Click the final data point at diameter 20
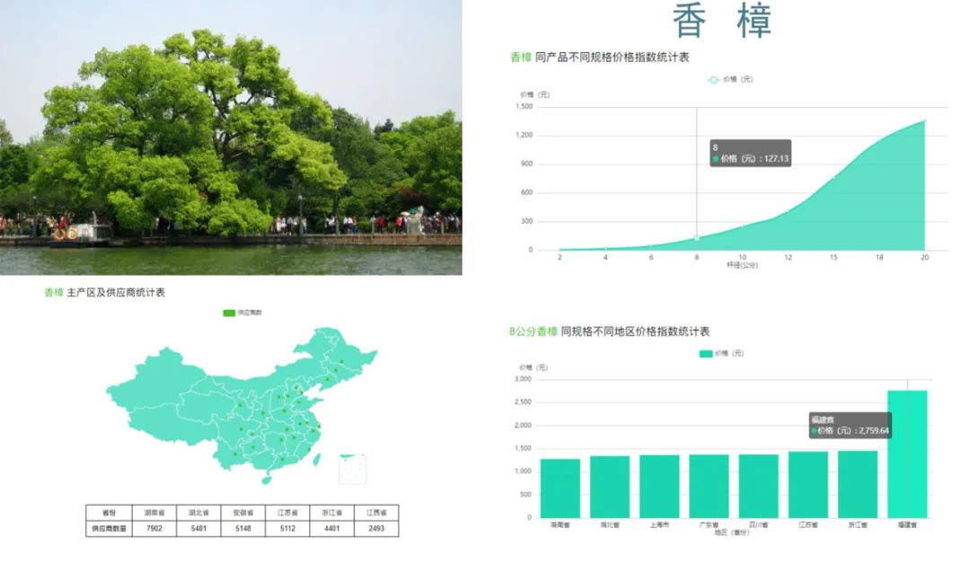The image size is (970, 581). coord(923,119)
